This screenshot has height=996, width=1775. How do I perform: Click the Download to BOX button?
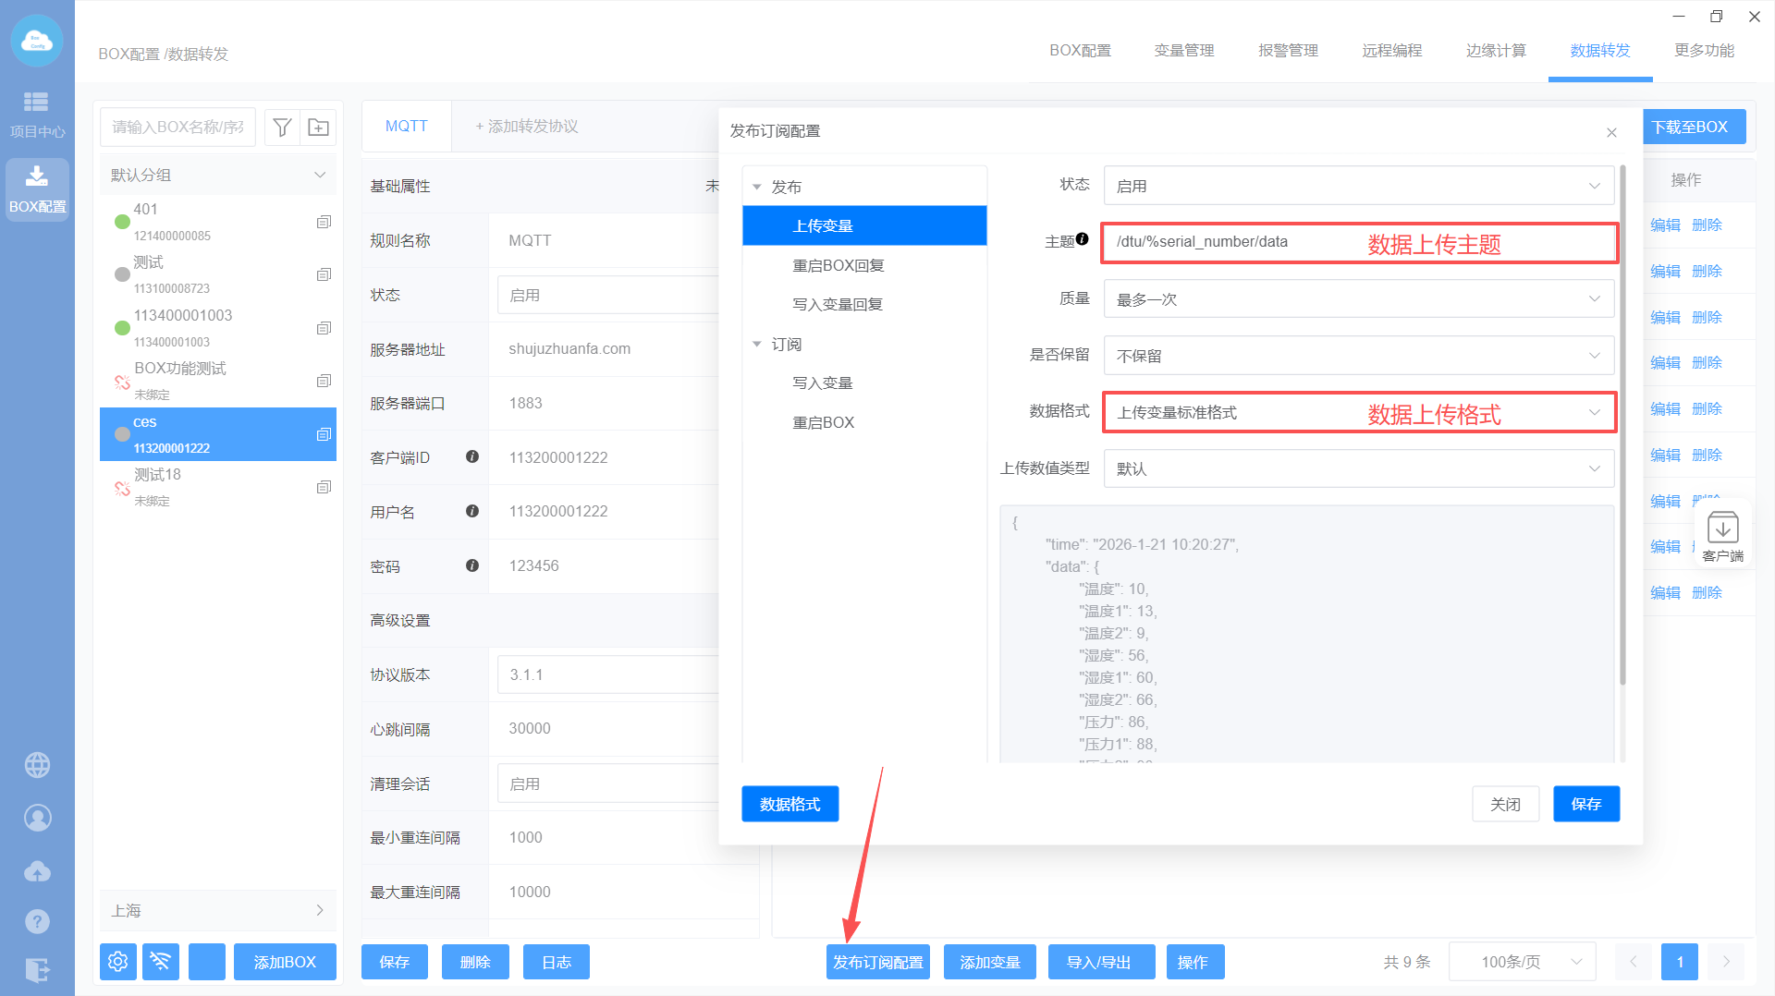tap(1691, 128)
